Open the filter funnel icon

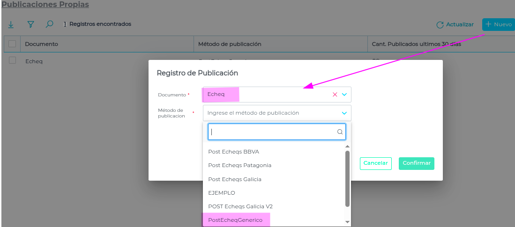coord(30,24)
